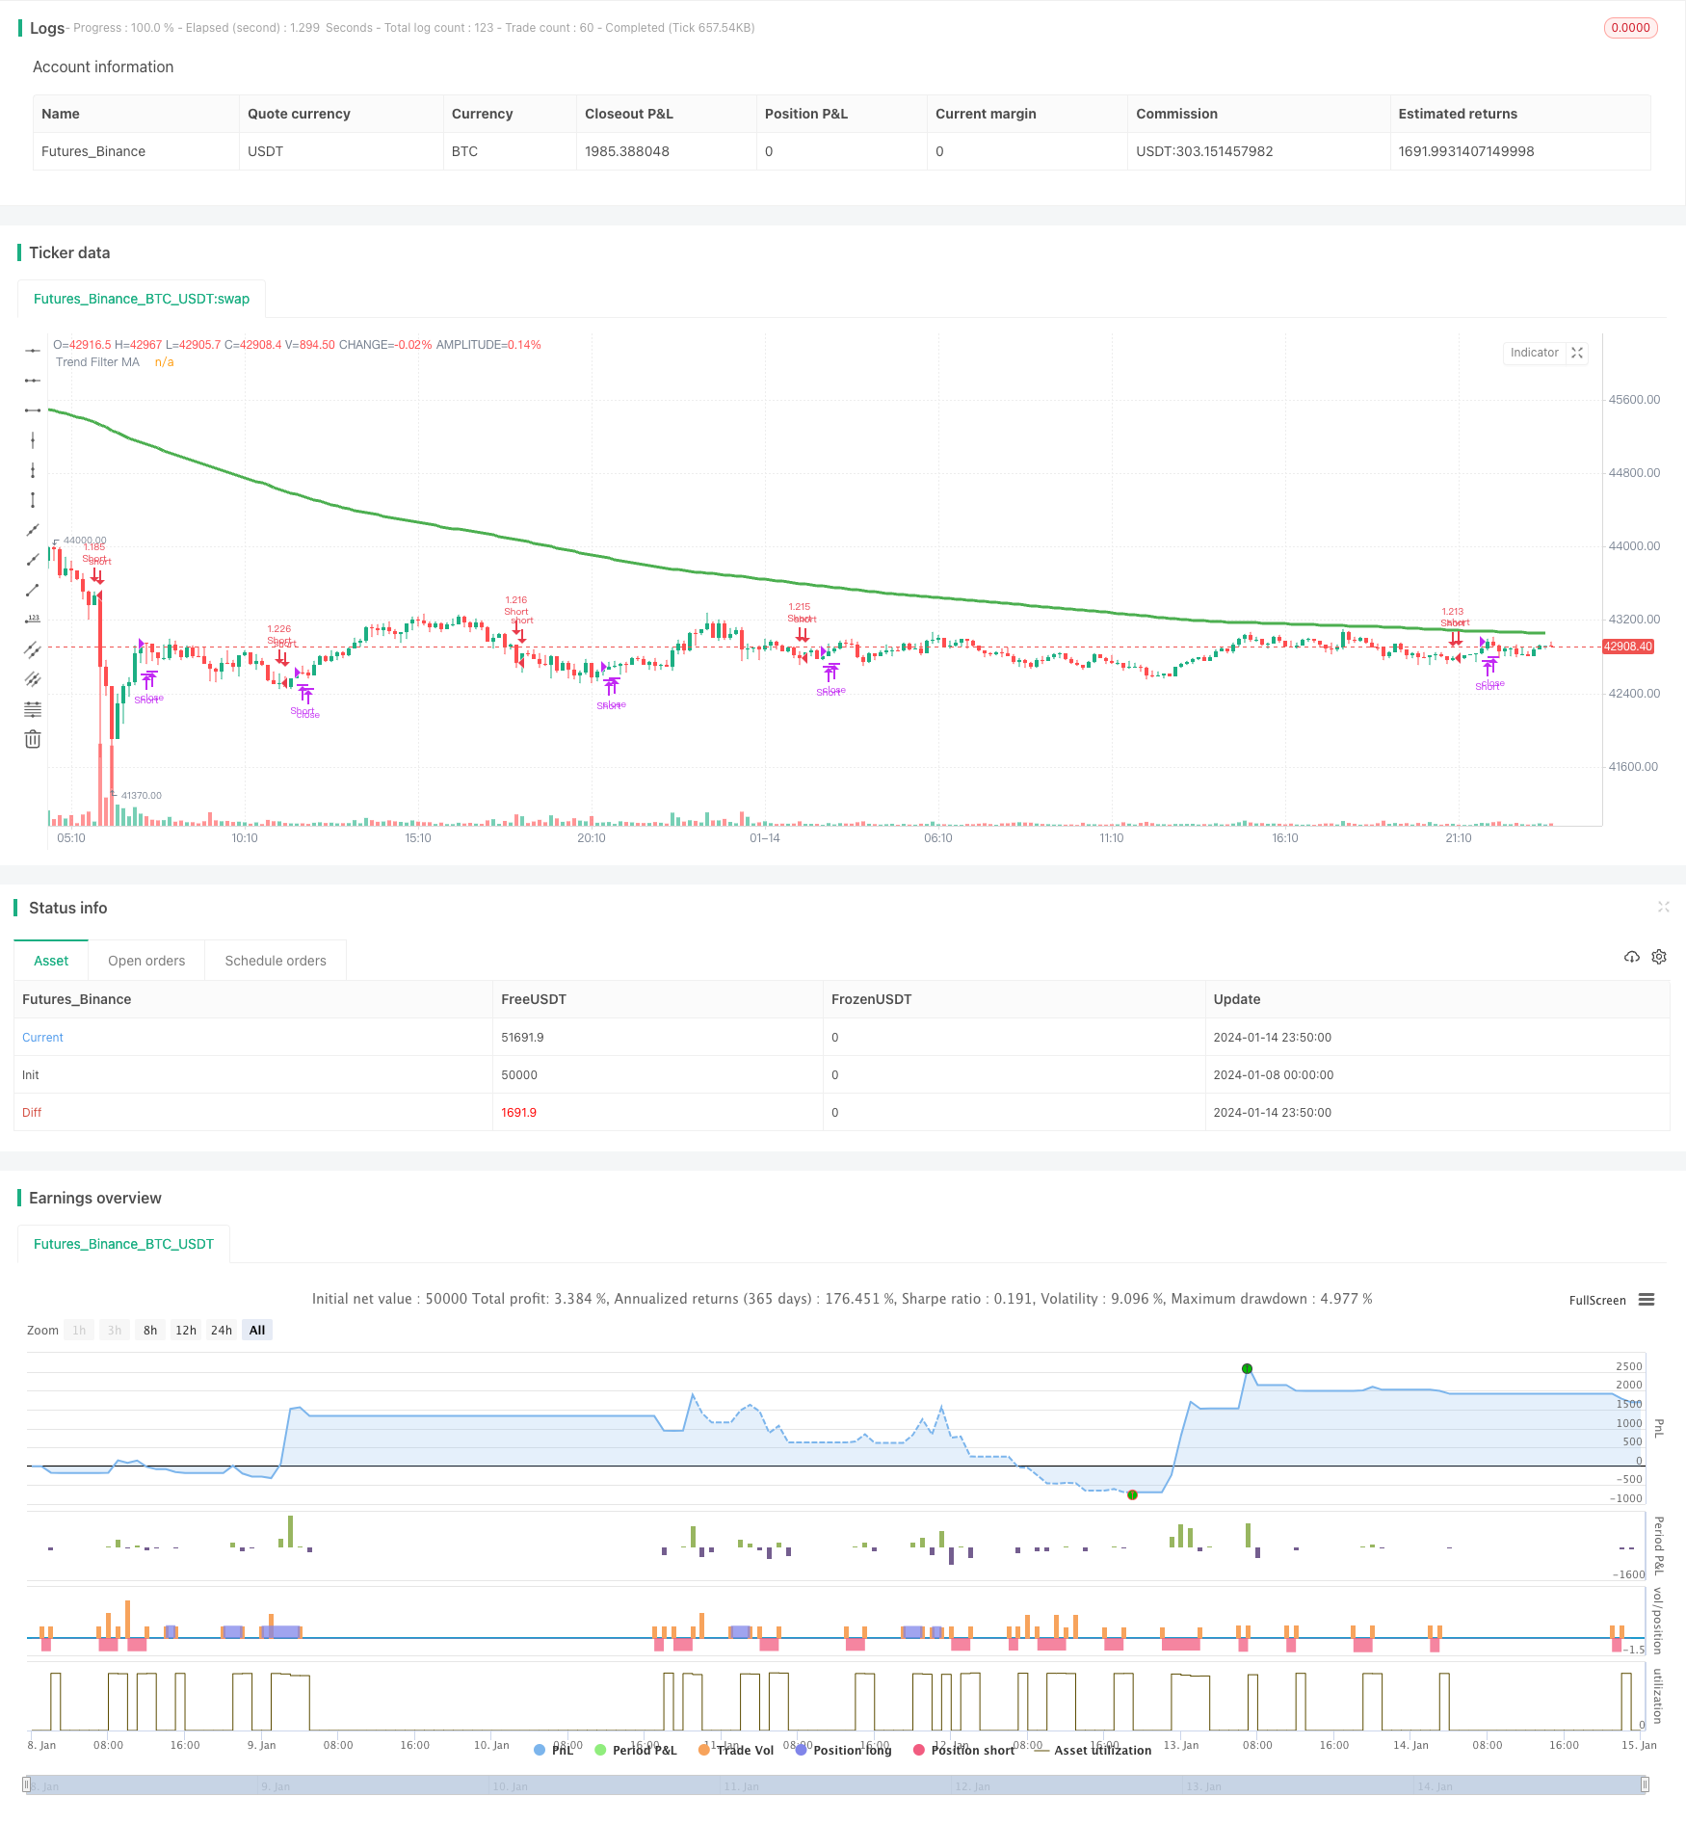Select the two-line price channel tool
This screenshot has height=1823, width=1686.
[33, 649]
